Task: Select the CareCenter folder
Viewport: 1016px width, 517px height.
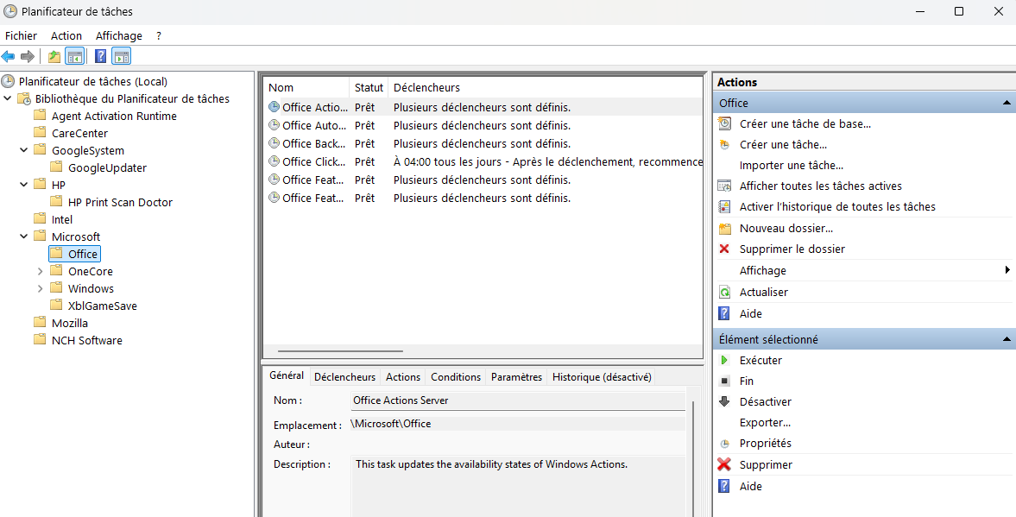Action: (79, 133)
